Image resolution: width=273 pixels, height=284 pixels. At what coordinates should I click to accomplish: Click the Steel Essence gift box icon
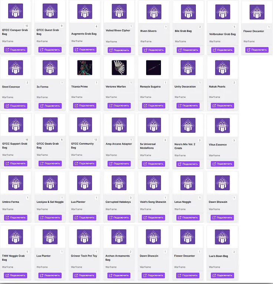[16, 68]
